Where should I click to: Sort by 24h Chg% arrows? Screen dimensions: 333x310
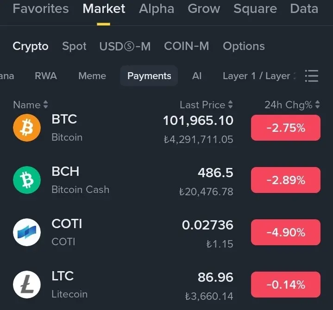pyautogui.click(x=318, y=105)
